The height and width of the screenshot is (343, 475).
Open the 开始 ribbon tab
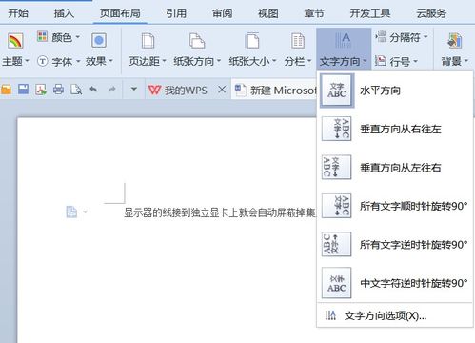pos(18,13)
